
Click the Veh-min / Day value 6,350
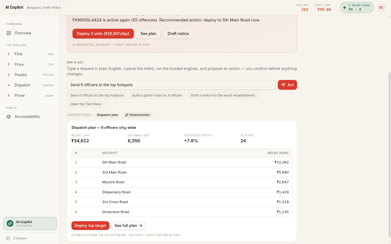[x=134, y=141]
